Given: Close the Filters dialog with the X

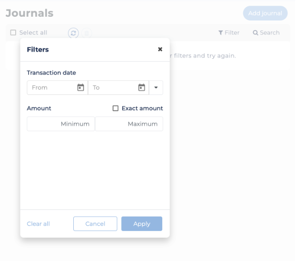Looking at the screenshot, I should 160,49.
